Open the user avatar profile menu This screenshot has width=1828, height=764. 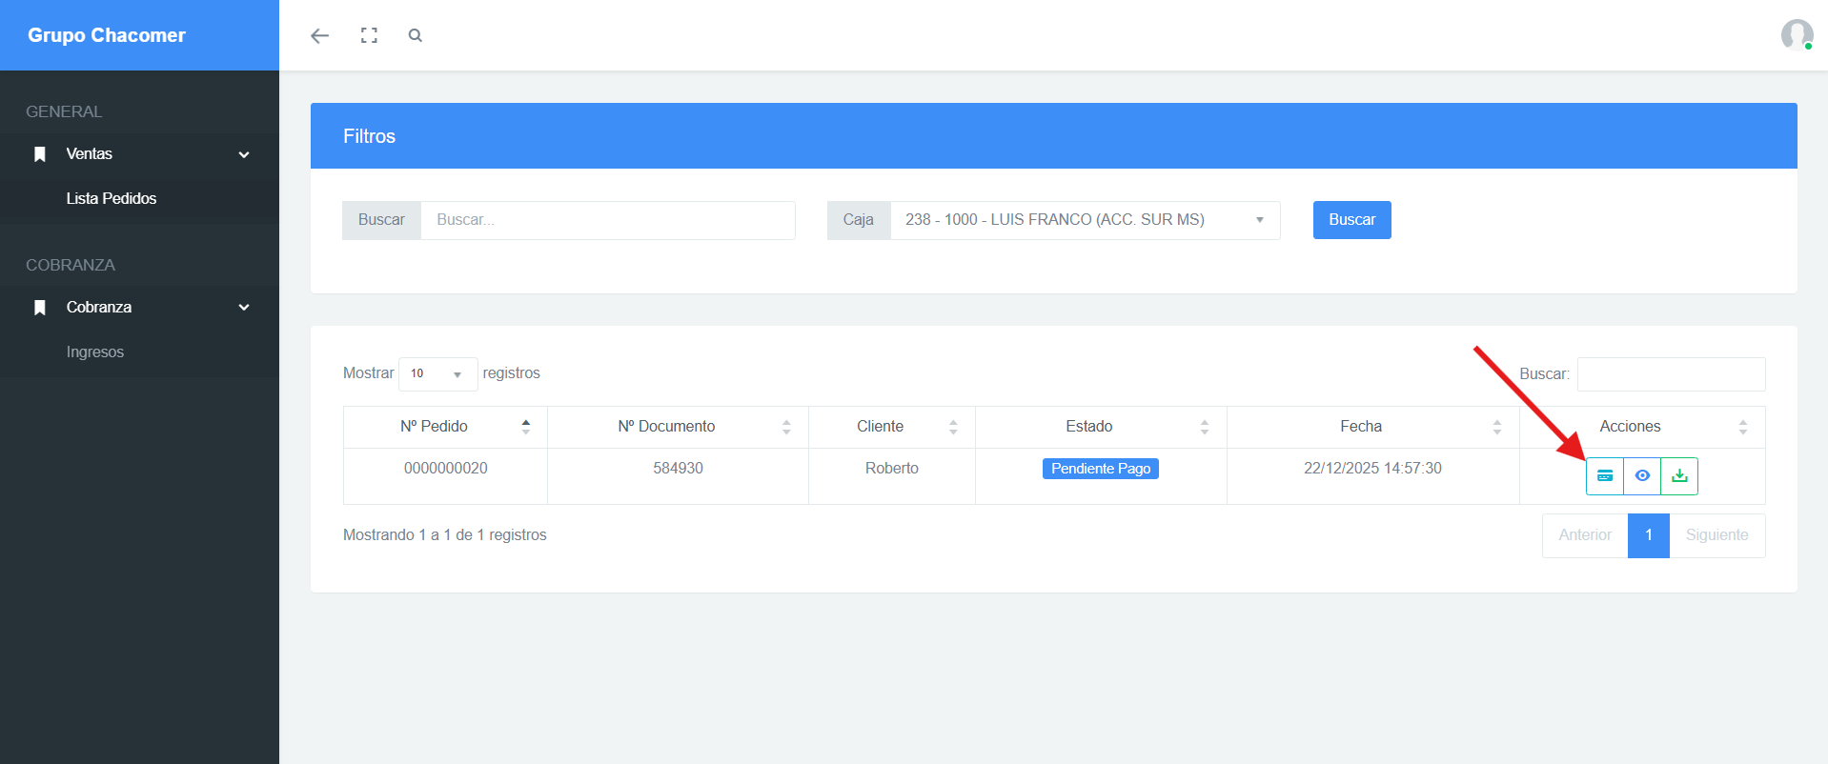[x=1797, y=35]
